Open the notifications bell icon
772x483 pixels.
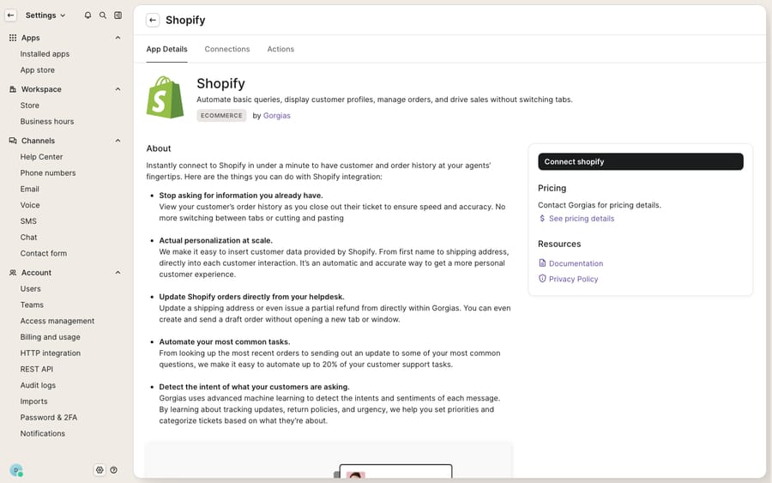[x=87, y=15]
